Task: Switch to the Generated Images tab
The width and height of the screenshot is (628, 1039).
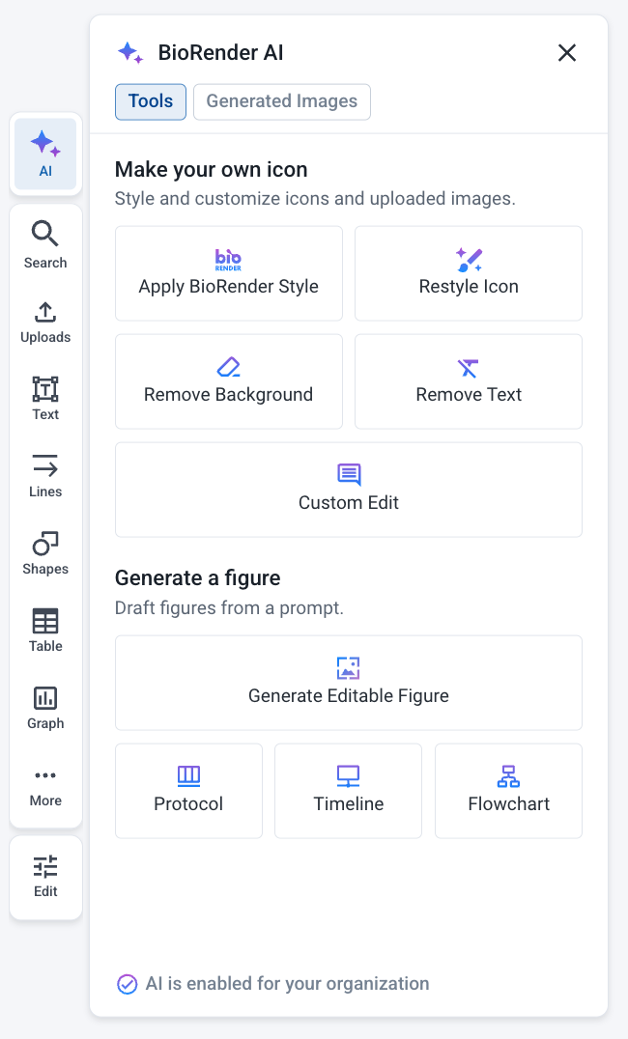Action: tap(282, 101)
